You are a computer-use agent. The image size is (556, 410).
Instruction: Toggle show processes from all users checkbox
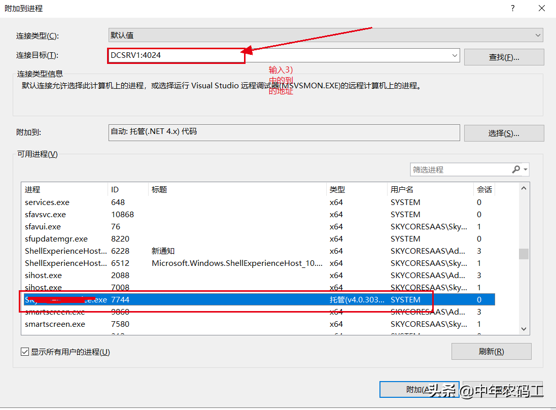pos(25,352)
